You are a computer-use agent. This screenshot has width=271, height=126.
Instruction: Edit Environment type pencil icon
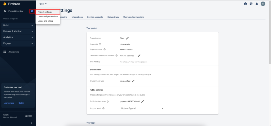[133, 81]
